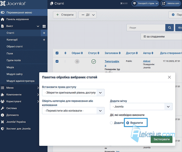The image size is (182, 152).
Task: Add new category via Категорії plus icon
Action: click(x=44, y=40)
